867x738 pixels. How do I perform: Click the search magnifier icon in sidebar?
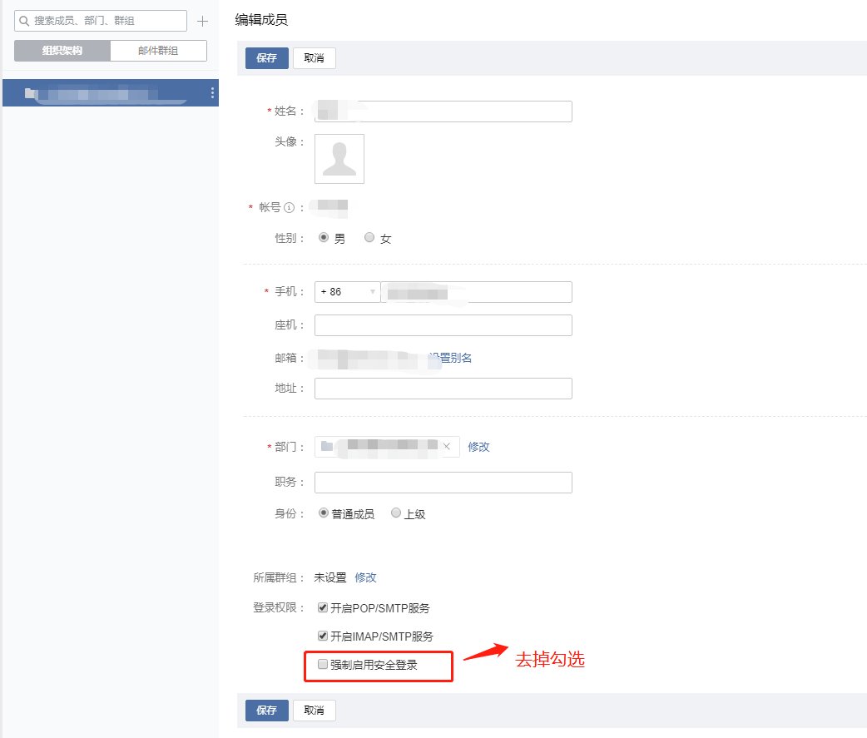[x=24, y=20]
